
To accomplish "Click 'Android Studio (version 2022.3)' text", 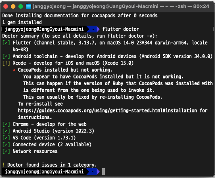I will [x=53, y=131].
